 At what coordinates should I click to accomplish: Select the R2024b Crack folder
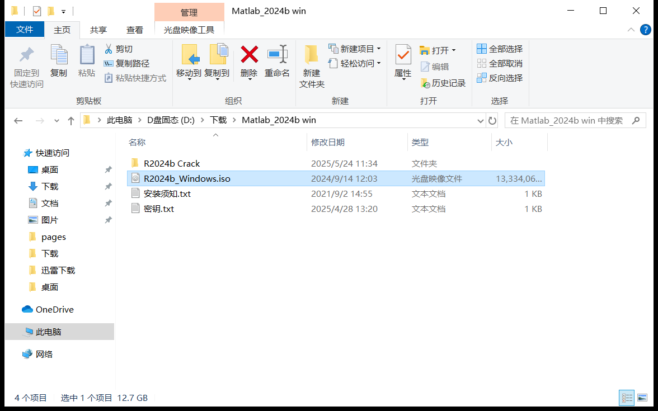pos(336,163)
